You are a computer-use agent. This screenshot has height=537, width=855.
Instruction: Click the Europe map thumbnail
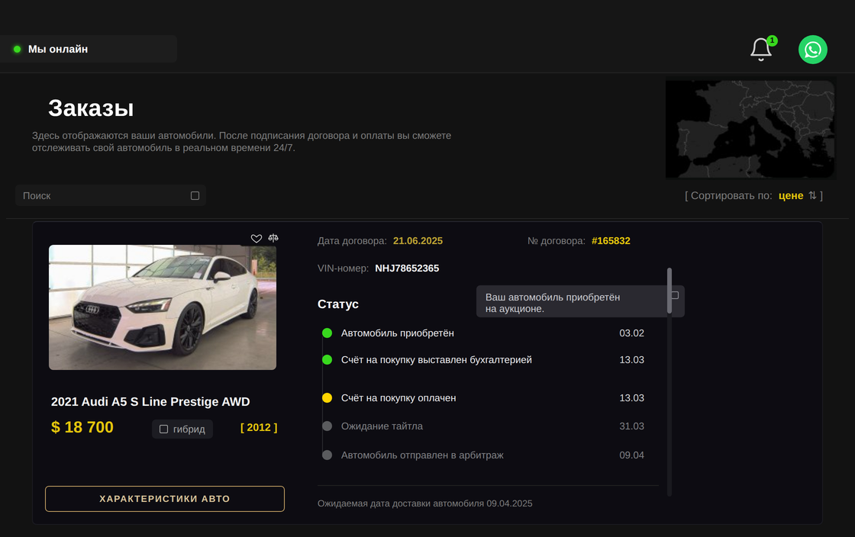pyautogui.click(x=750, y=129)
